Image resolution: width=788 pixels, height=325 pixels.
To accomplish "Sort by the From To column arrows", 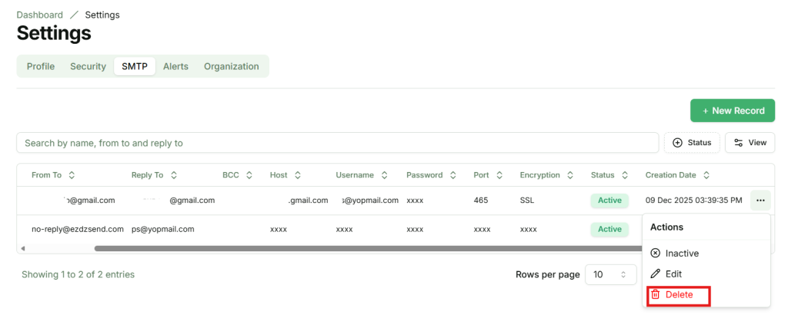I will (72, 175).
